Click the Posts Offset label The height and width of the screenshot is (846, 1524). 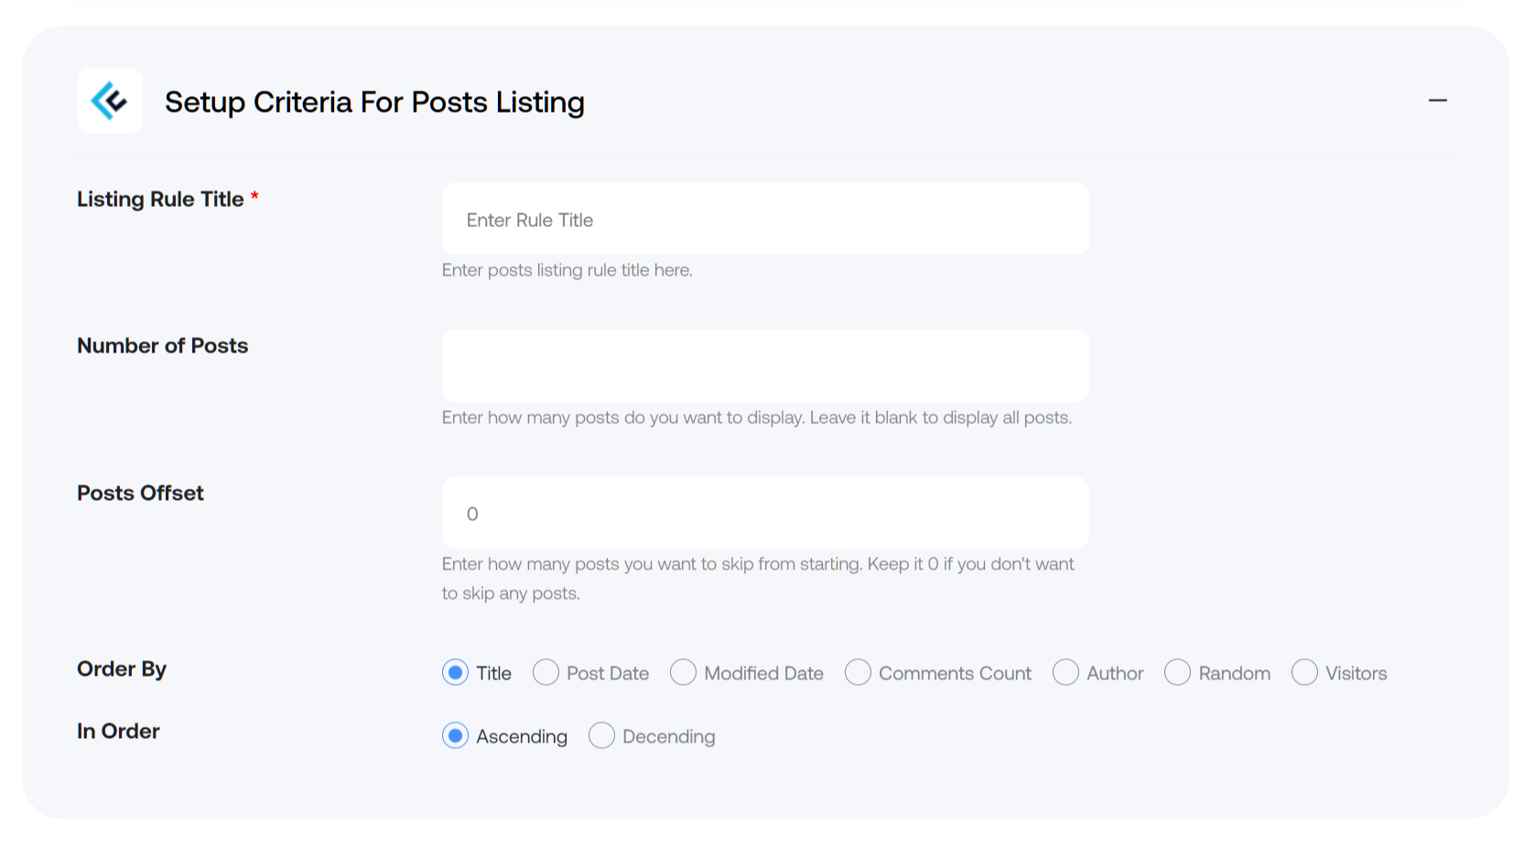[x=140, y=493]
